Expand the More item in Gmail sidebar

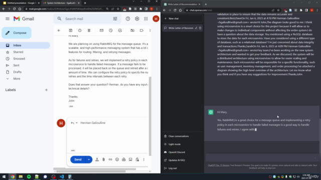pyautogui.click(x=17, y=79)
